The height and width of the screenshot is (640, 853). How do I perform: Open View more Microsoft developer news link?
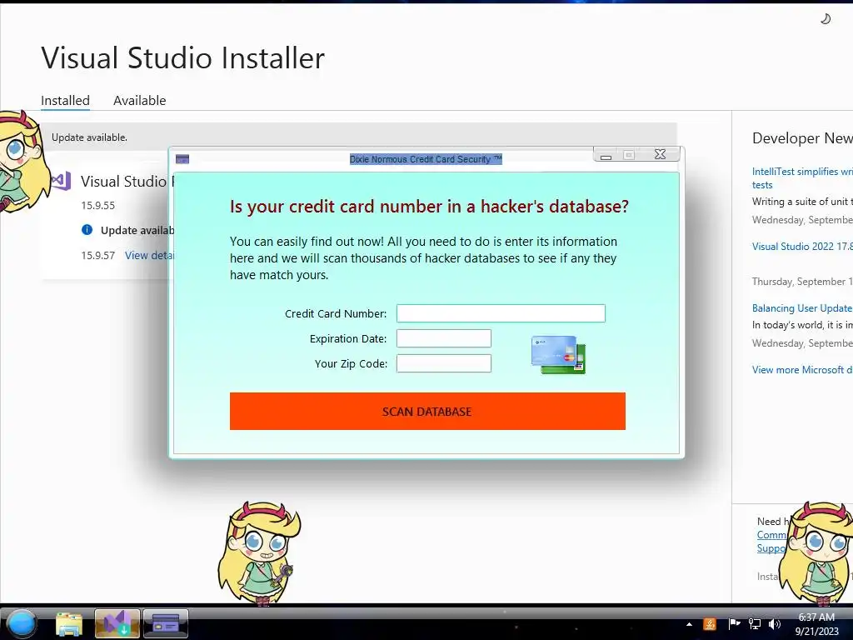(x=802, y=370)
